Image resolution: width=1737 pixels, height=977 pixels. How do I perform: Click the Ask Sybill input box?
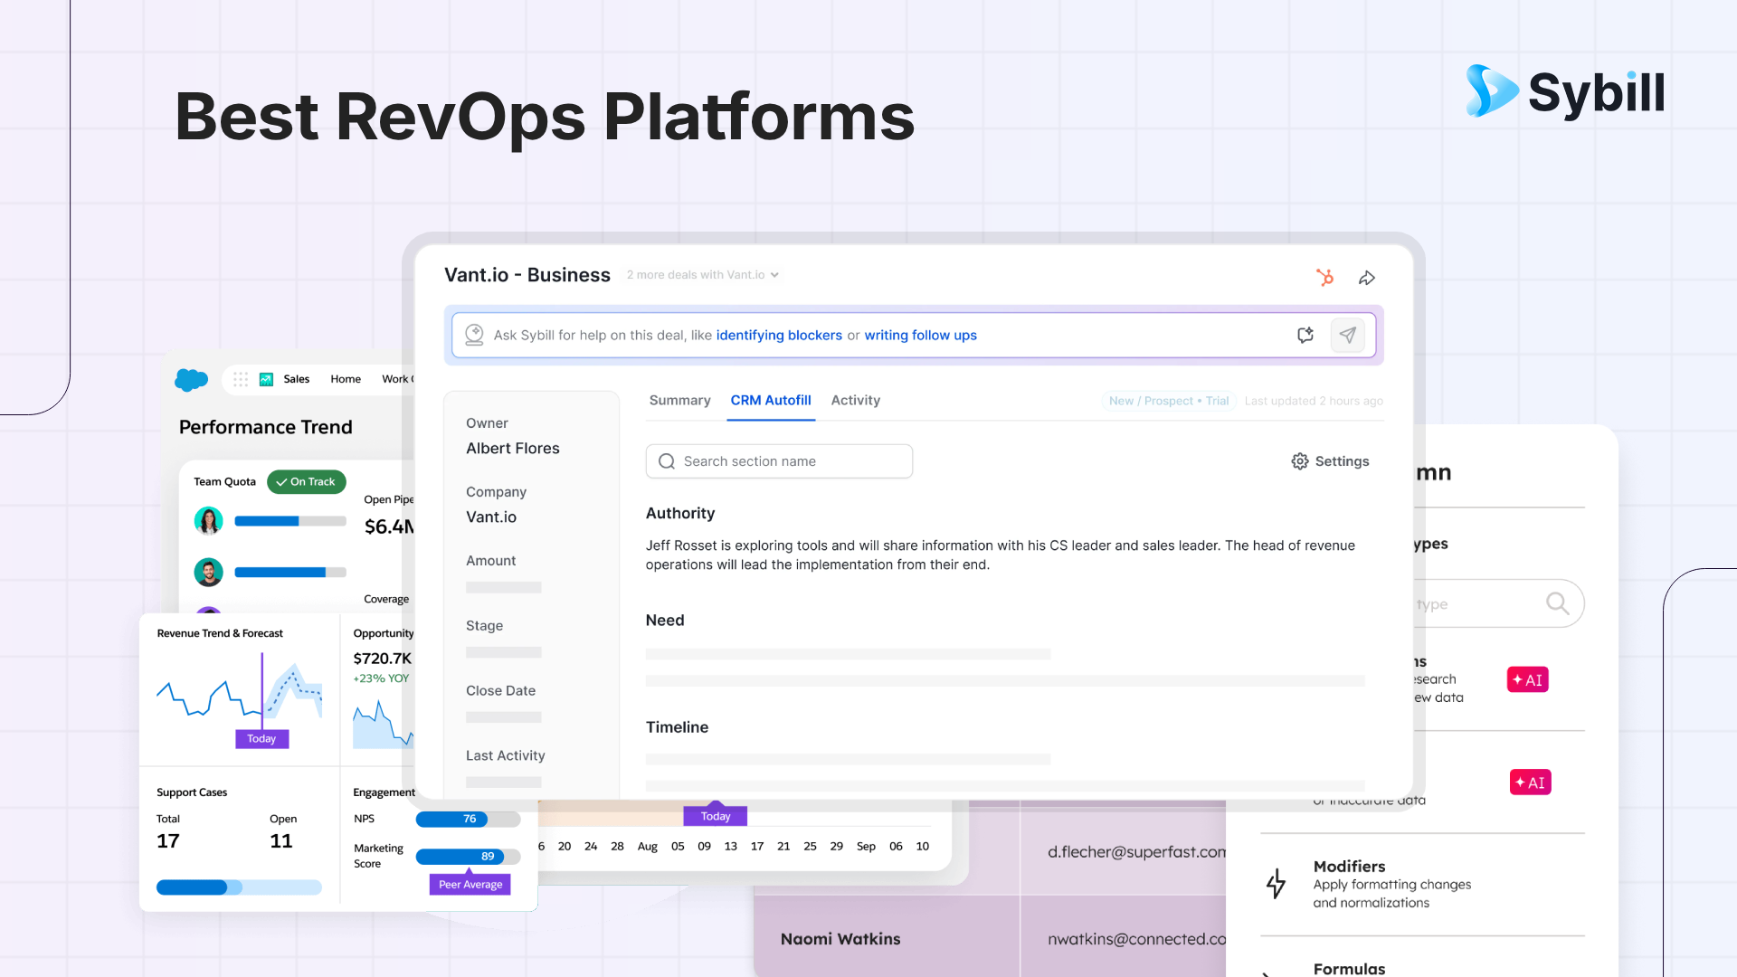coord(914,336)
